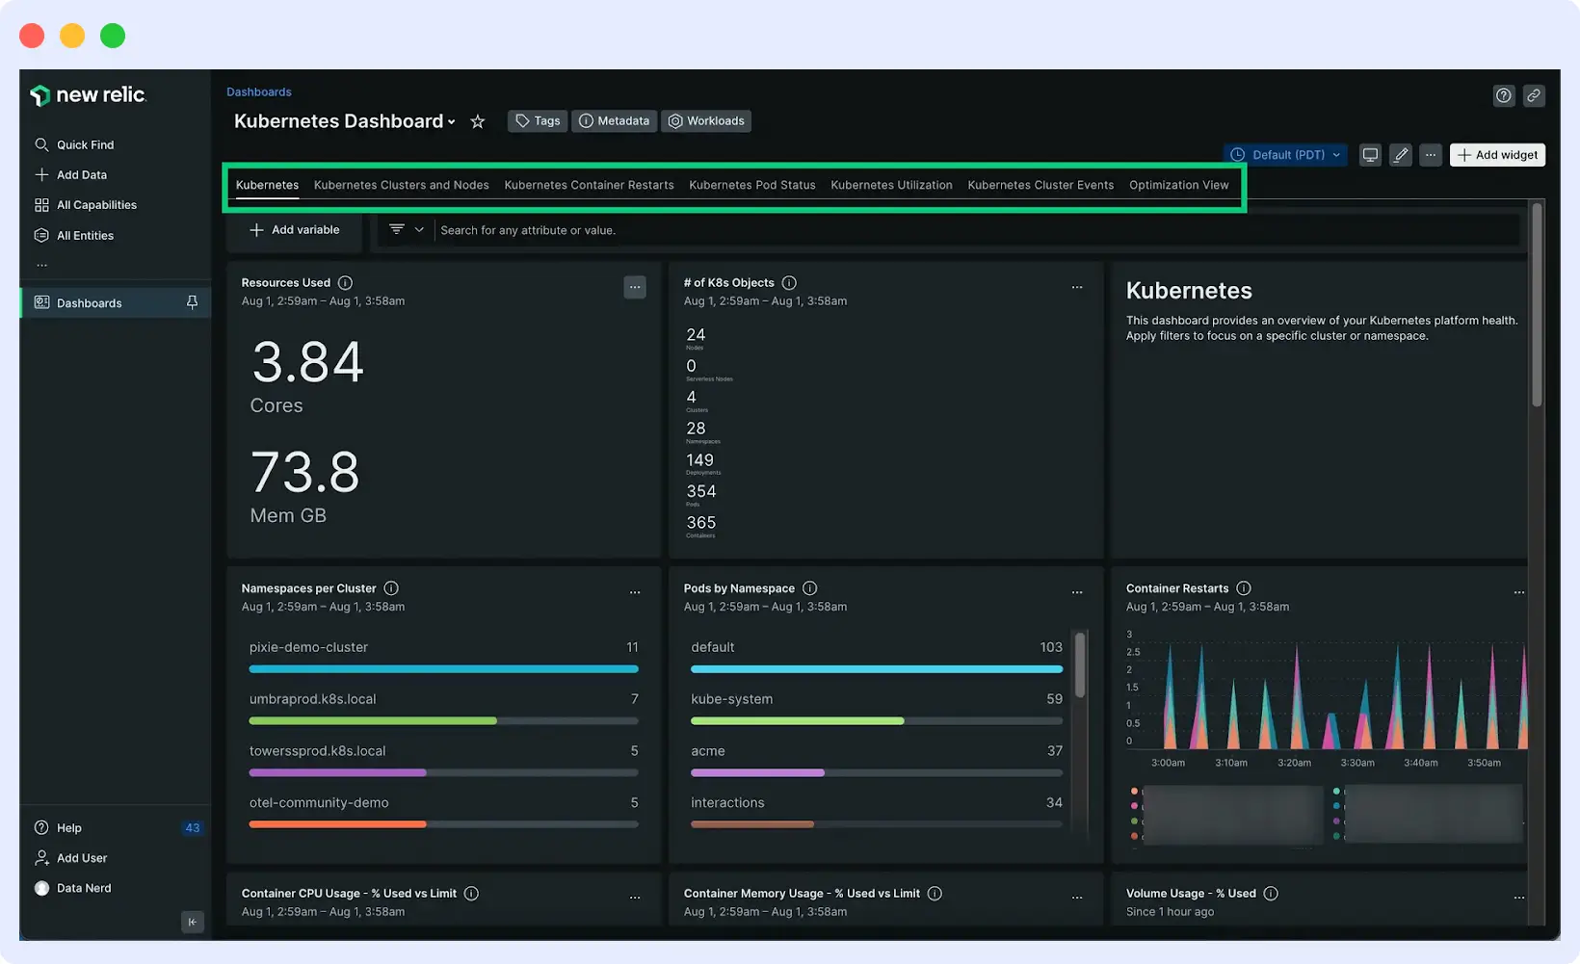
Task: Open the help question-mark icon
Action: 1504,95
